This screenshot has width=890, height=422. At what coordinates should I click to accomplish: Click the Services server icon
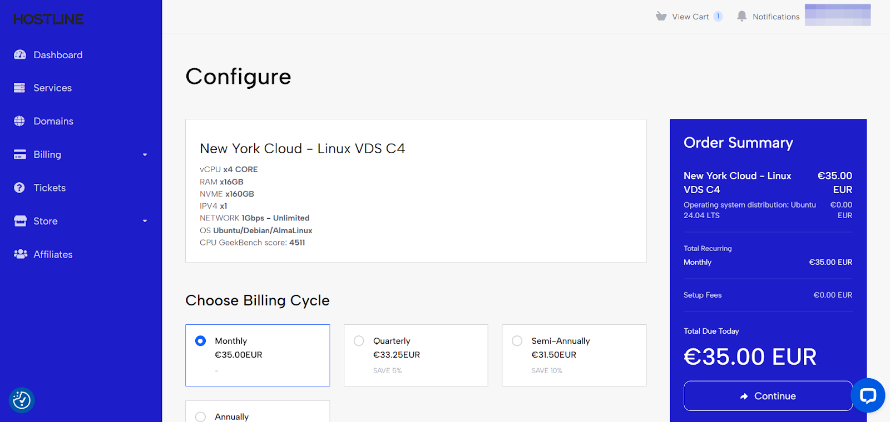click(19, 88)
